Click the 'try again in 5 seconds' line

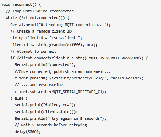[x=61, y=119]
